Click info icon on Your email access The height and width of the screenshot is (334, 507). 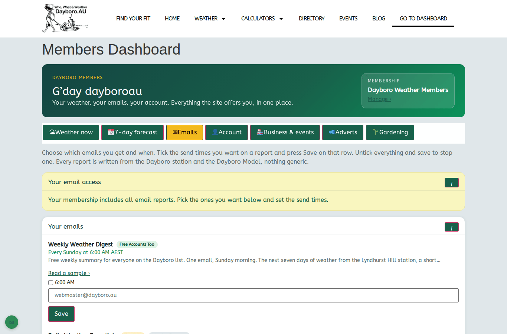[x=451, y=183]
